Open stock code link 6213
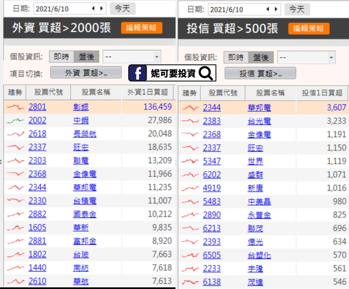Screen dimensions: 349x289 [212, 228]
